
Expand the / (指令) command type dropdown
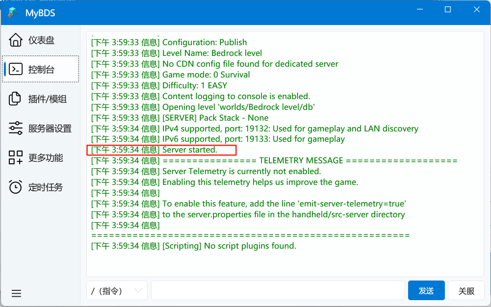click(x=117, y=290)
